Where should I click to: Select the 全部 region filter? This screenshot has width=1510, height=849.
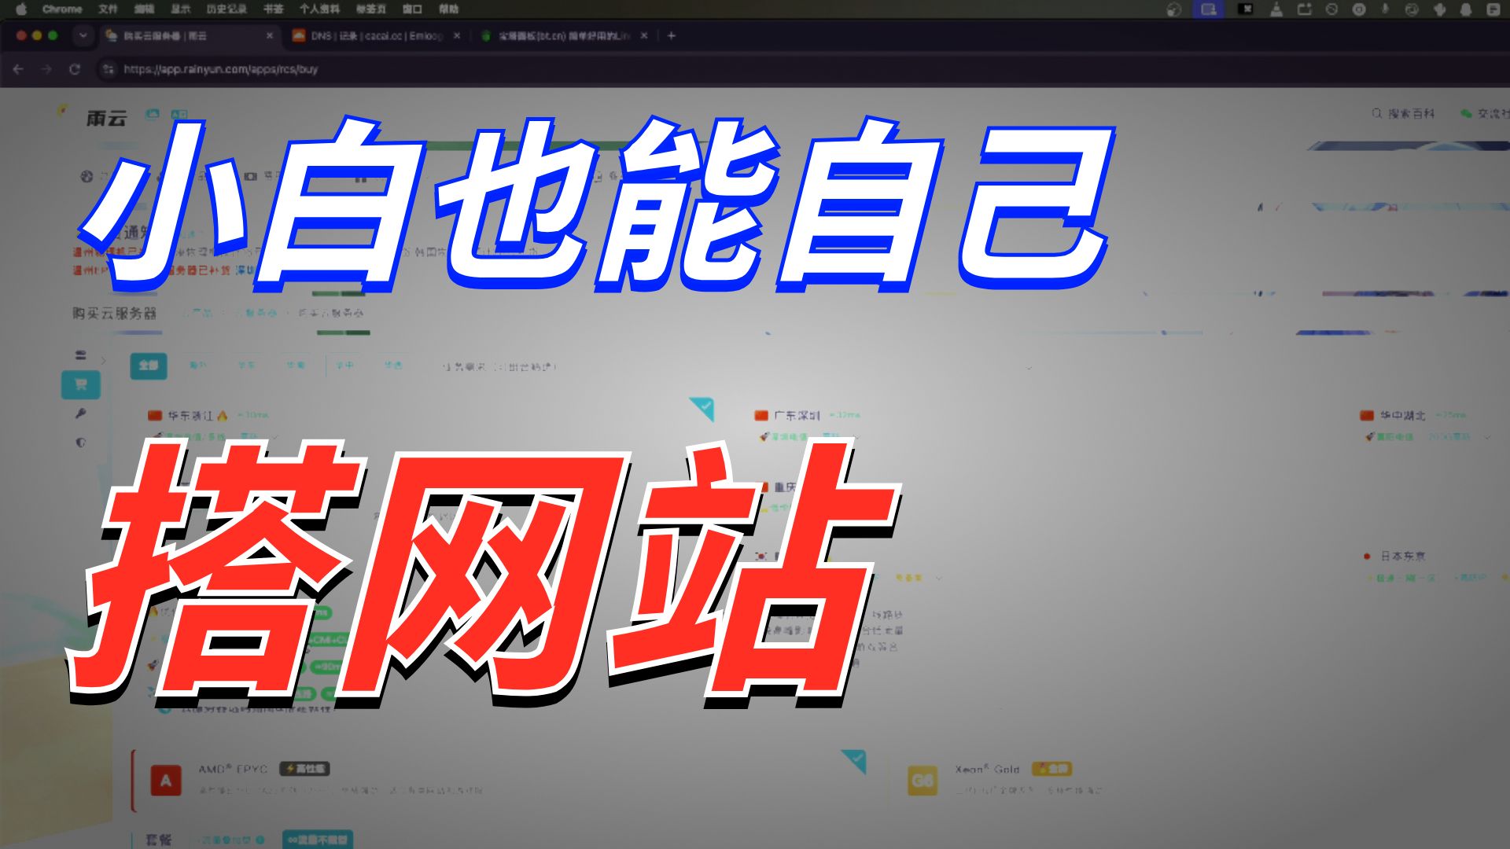pyautogui.click(x=149, y=366)
